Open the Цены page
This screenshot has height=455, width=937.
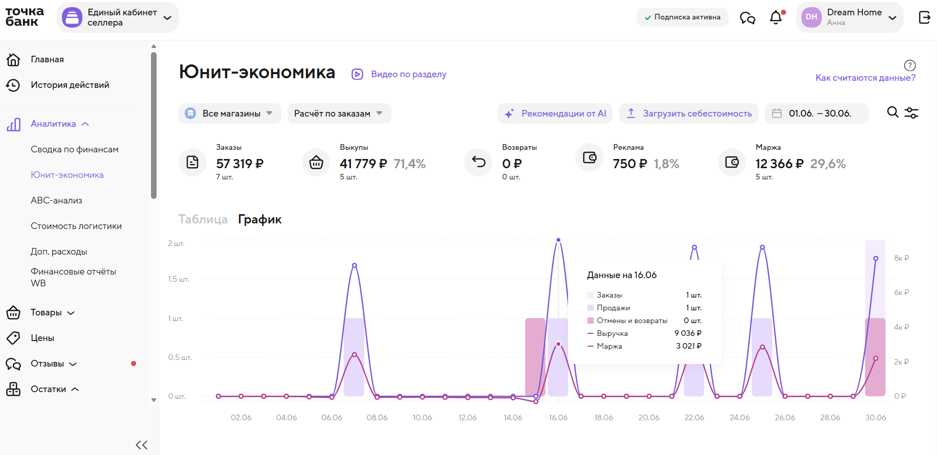(42, 338)
